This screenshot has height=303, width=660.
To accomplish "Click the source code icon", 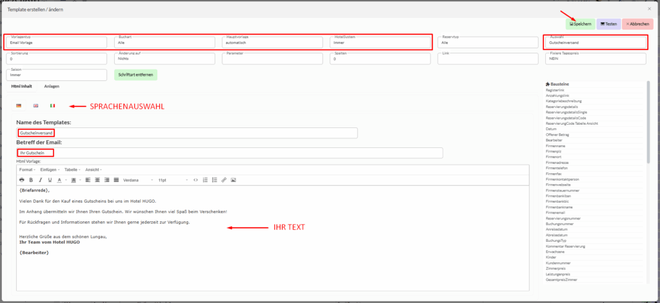I will (196, 179).
